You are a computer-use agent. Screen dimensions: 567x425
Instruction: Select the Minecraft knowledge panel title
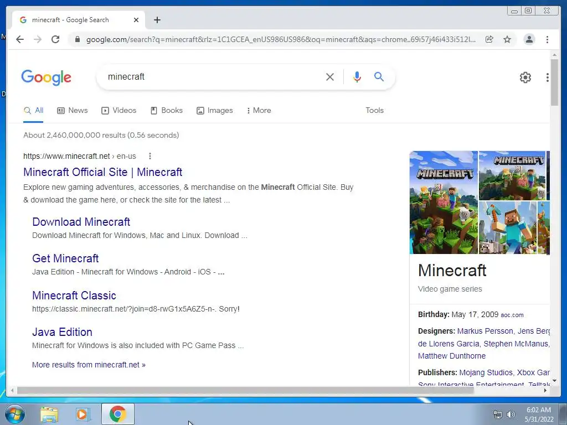(452, 270)
